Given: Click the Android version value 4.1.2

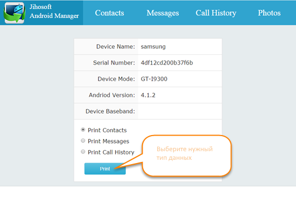Looking at the screenshot, I should 148,95.
